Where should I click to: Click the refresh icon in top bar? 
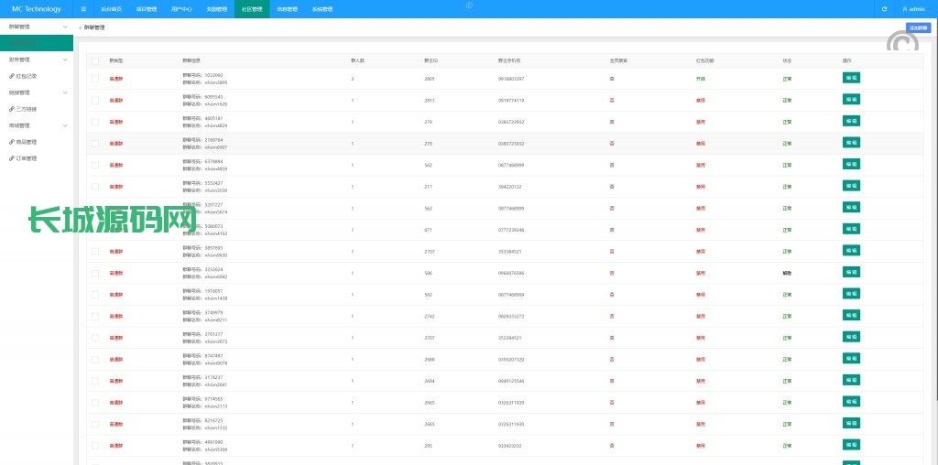884,9
